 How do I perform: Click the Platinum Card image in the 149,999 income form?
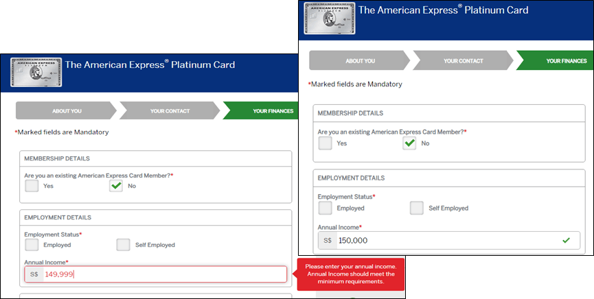pos(36,71)
